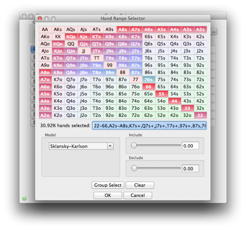
Task: Select the JJ hand cell
Action: (84, 51)
